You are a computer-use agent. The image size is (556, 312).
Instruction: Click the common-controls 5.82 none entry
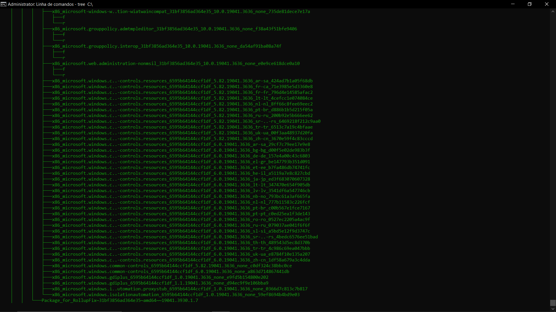(x=172, y=266)
